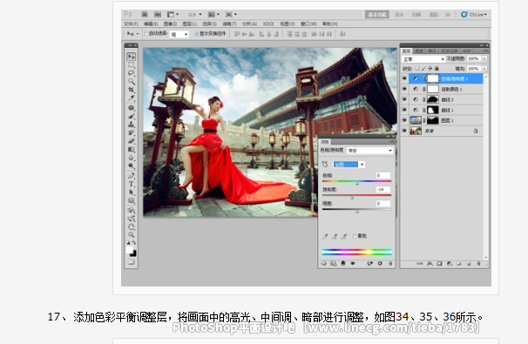
Task: Select the Clone Stamp tool
Action: [x=131, y=125]
